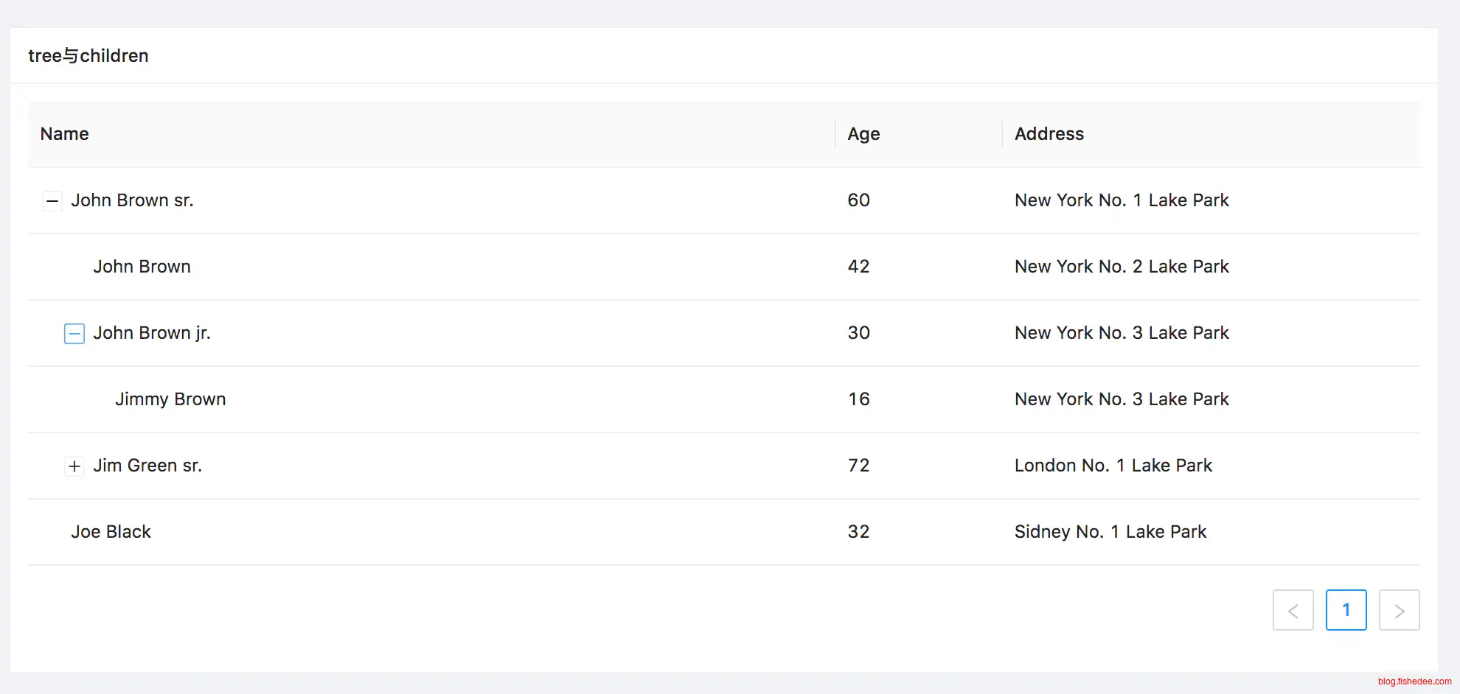The width and height of the screenshot is (1460, 694).
Task: Click the Age column header
Action: click(x=863, y=134)
